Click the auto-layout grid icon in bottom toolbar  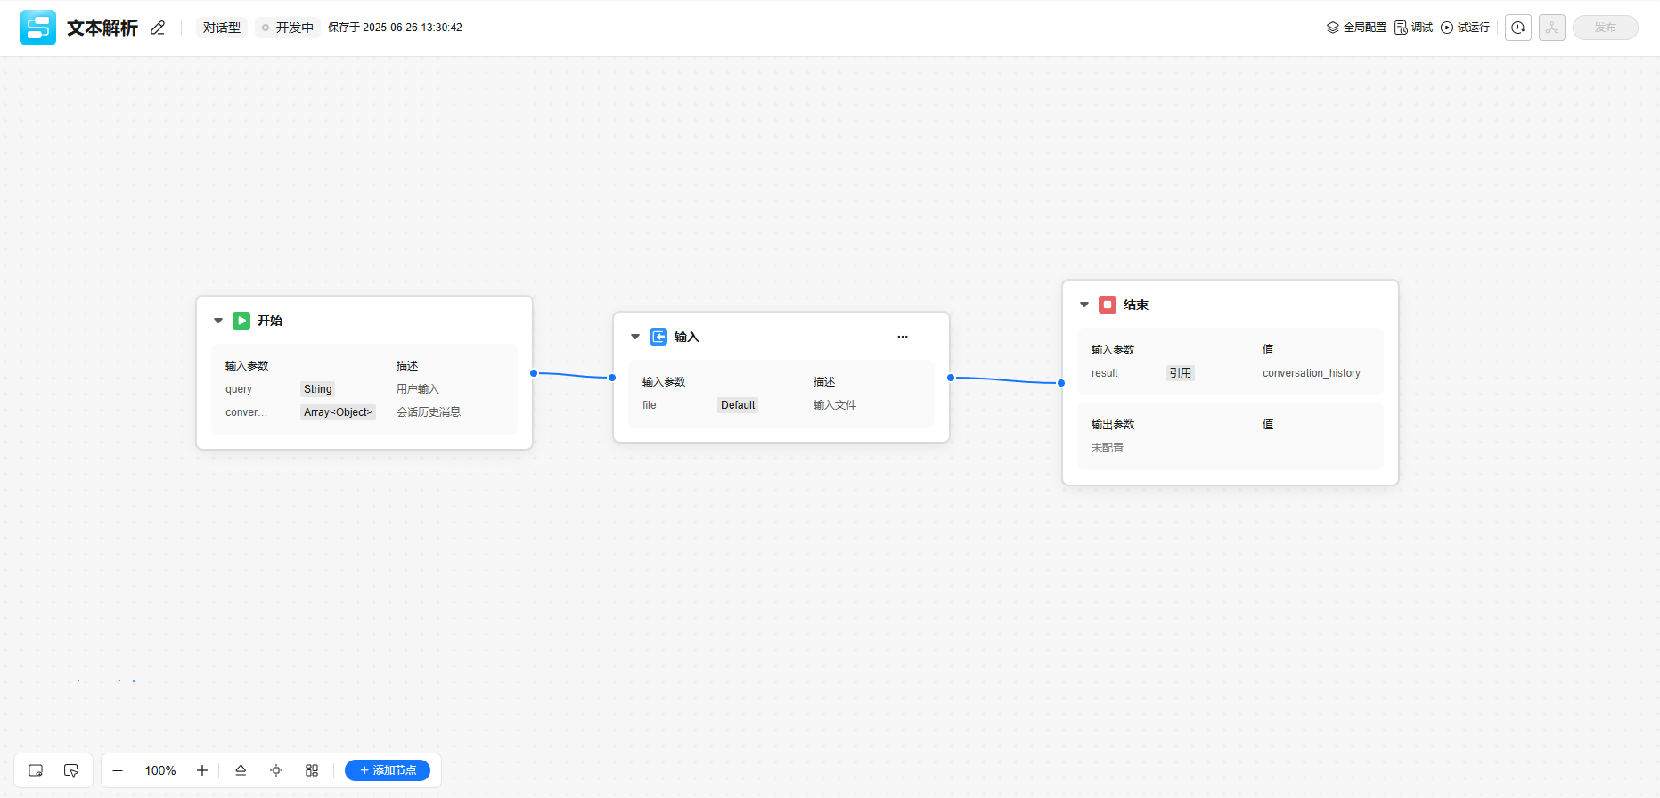312,770
